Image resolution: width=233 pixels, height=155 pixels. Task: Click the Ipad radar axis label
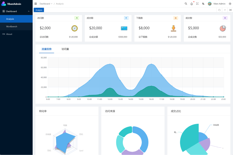pos(81,151)
